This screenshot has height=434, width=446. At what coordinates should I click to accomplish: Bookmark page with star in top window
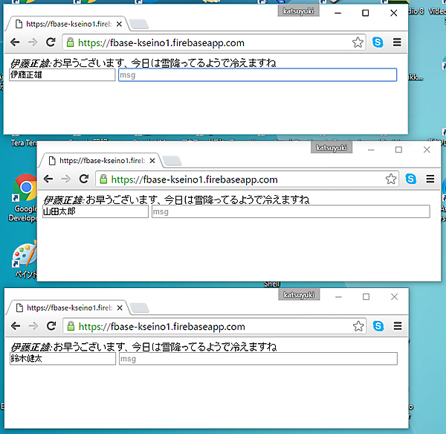(x=358, y=42)
